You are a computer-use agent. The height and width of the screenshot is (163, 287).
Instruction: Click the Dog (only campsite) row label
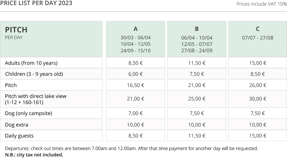click(x=28, y=113)
